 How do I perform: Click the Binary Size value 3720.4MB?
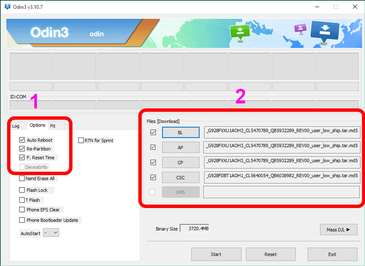click(x=195, y=228)
